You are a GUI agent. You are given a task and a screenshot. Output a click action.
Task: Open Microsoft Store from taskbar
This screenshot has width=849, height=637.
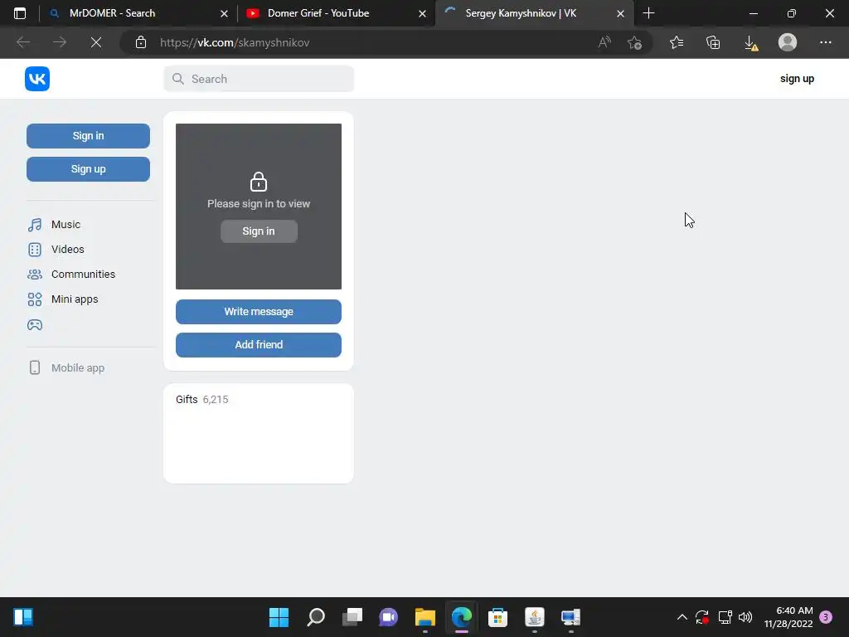[x=497, y=617]
